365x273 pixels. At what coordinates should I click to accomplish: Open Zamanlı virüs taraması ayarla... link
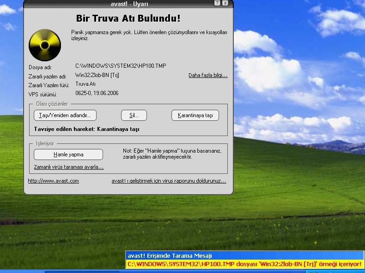(69, 167)
